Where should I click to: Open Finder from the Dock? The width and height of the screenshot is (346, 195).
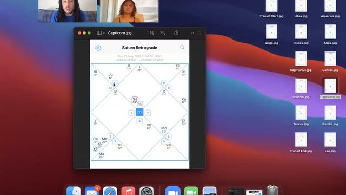click(74, 191)
